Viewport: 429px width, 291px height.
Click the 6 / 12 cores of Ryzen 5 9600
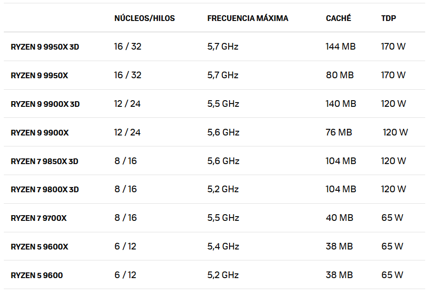click(125, 275)
